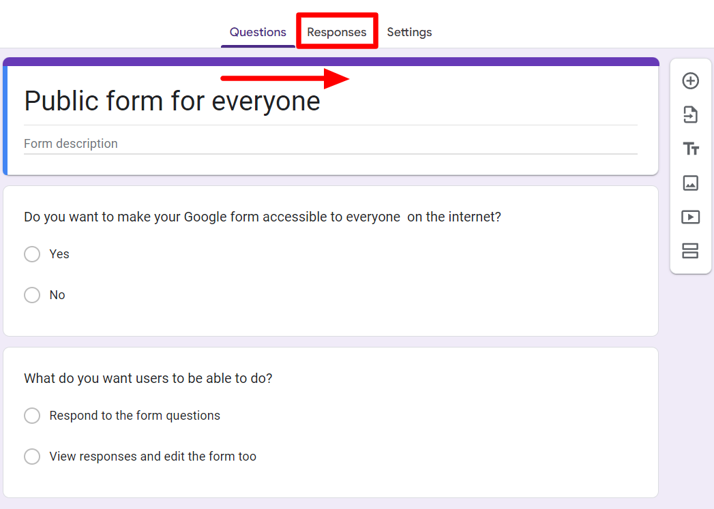Click the Form description field
The width and height of the screenshot is (714, 509).
331,144
